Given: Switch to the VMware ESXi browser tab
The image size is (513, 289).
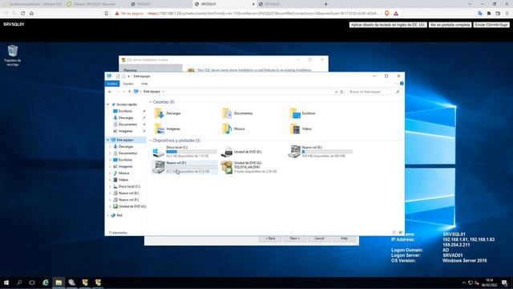Looking at the screenshot, I should pos(32,4).
